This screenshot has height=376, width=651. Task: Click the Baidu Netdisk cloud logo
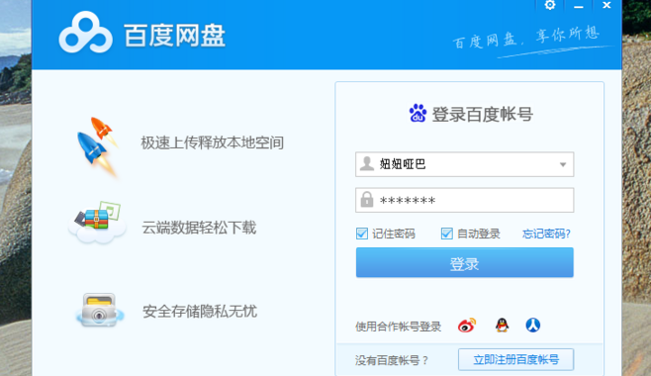[85, 33]
